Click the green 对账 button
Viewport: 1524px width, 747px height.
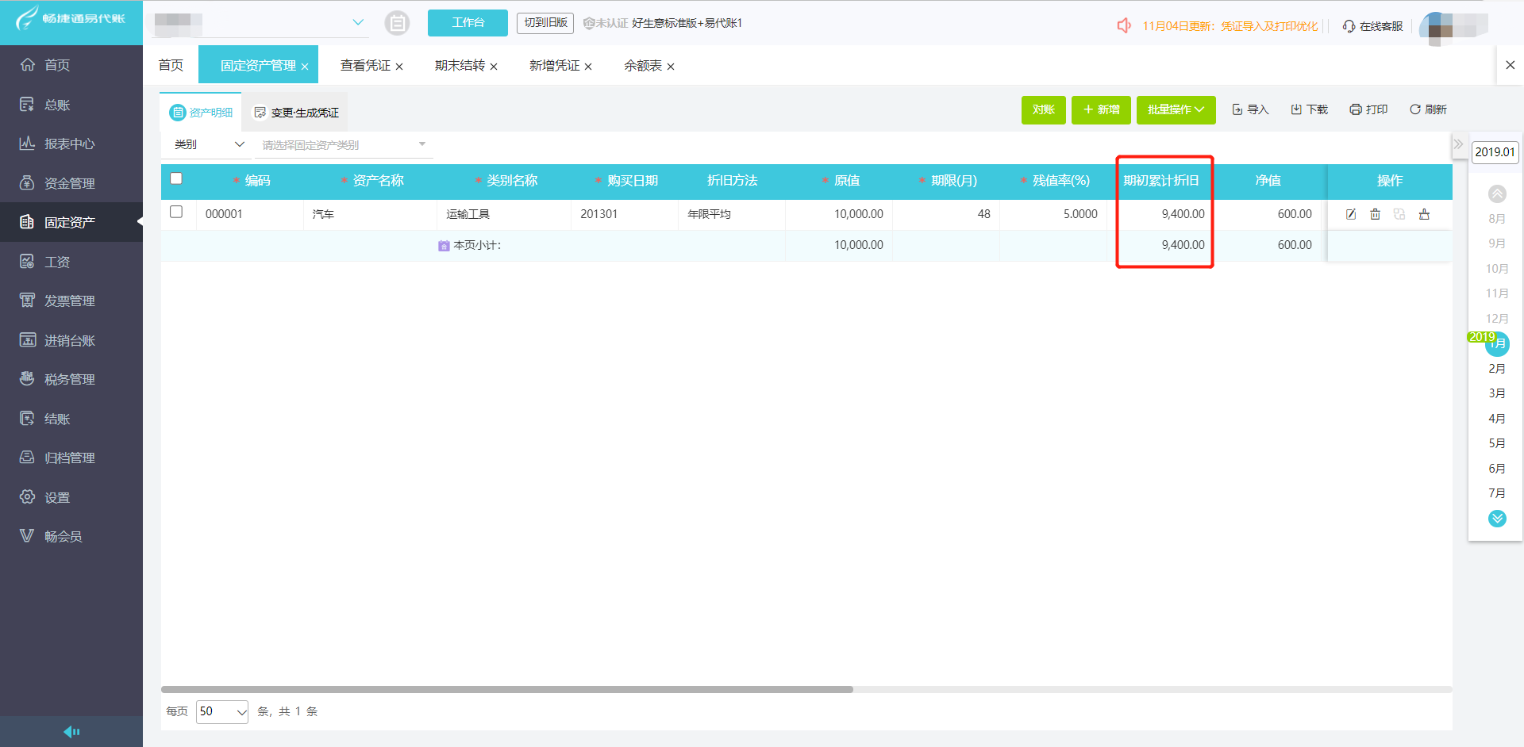[x=1043, y=109]
